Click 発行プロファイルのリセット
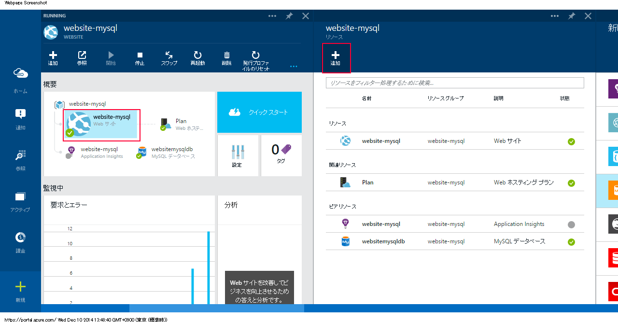This screenshot has height=322, width=618. tap(256, 61)
